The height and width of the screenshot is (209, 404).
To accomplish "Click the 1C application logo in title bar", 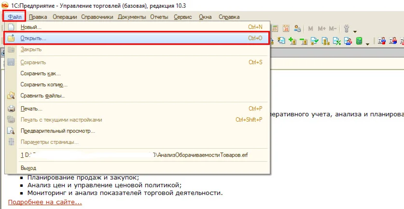I will click(x=5, y=5).
